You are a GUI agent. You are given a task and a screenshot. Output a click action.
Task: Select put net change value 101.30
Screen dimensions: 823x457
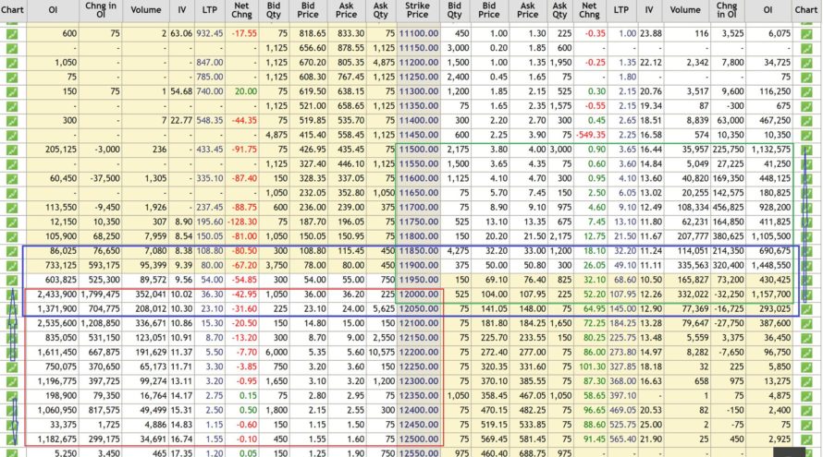pos(592,367)
